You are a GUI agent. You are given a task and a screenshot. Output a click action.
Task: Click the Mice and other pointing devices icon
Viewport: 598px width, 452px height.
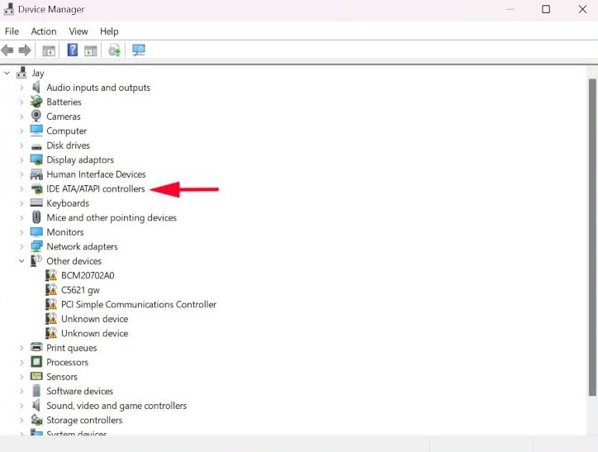(x=36, y=217)
